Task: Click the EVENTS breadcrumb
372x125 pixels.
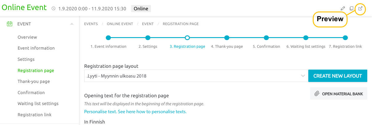Action: coord(91,24)
